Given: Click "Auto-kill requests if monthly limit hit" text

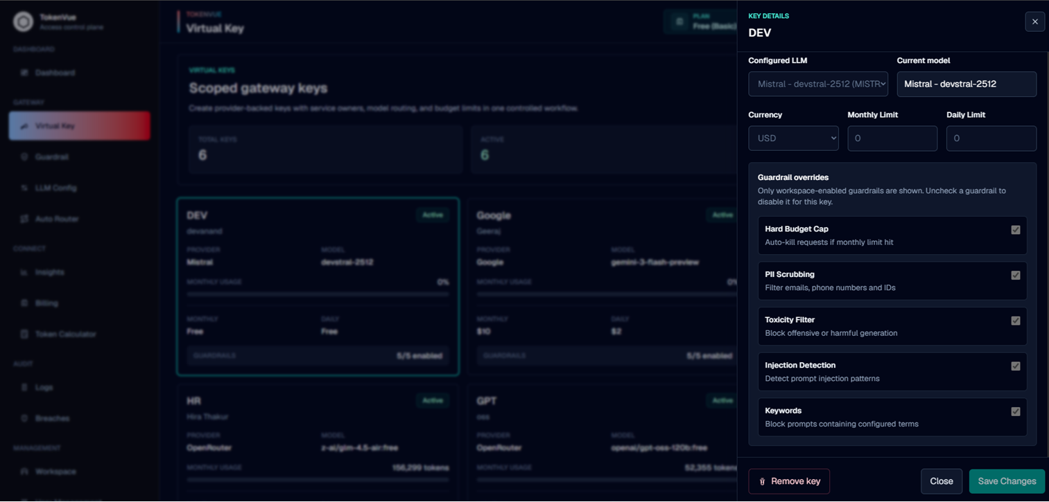Looking at the screenshot, I should coord(829,242).
